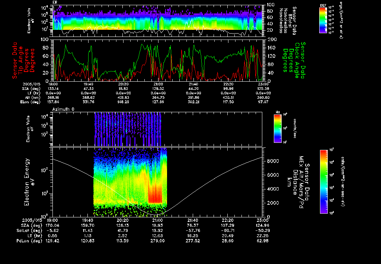Click the SZA value 47.33
The height and width of the screenshot is (264, 381).
click(89, 89)
